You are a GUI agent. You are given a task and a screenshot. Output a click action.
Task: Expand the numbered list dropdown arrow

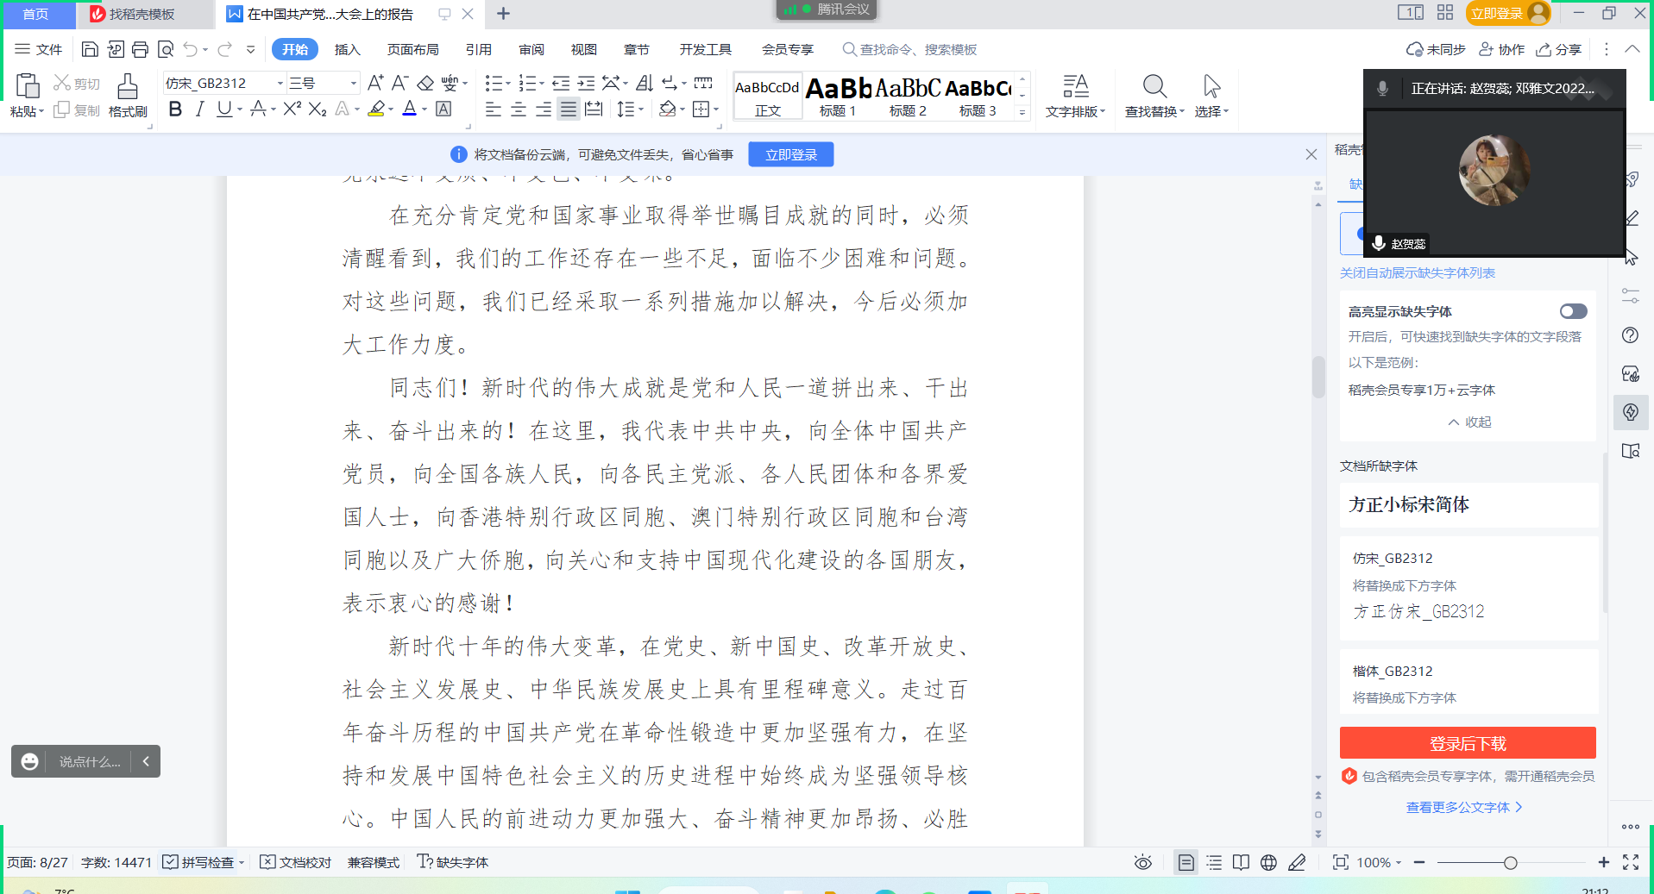point(542,84)
